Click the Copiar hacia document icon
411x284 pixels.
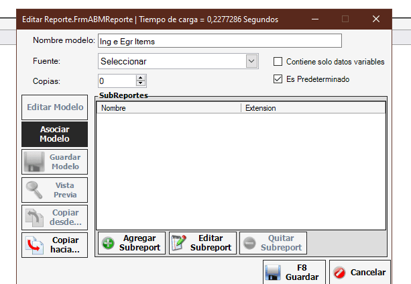pyautogui.click(x=33, y=246)
